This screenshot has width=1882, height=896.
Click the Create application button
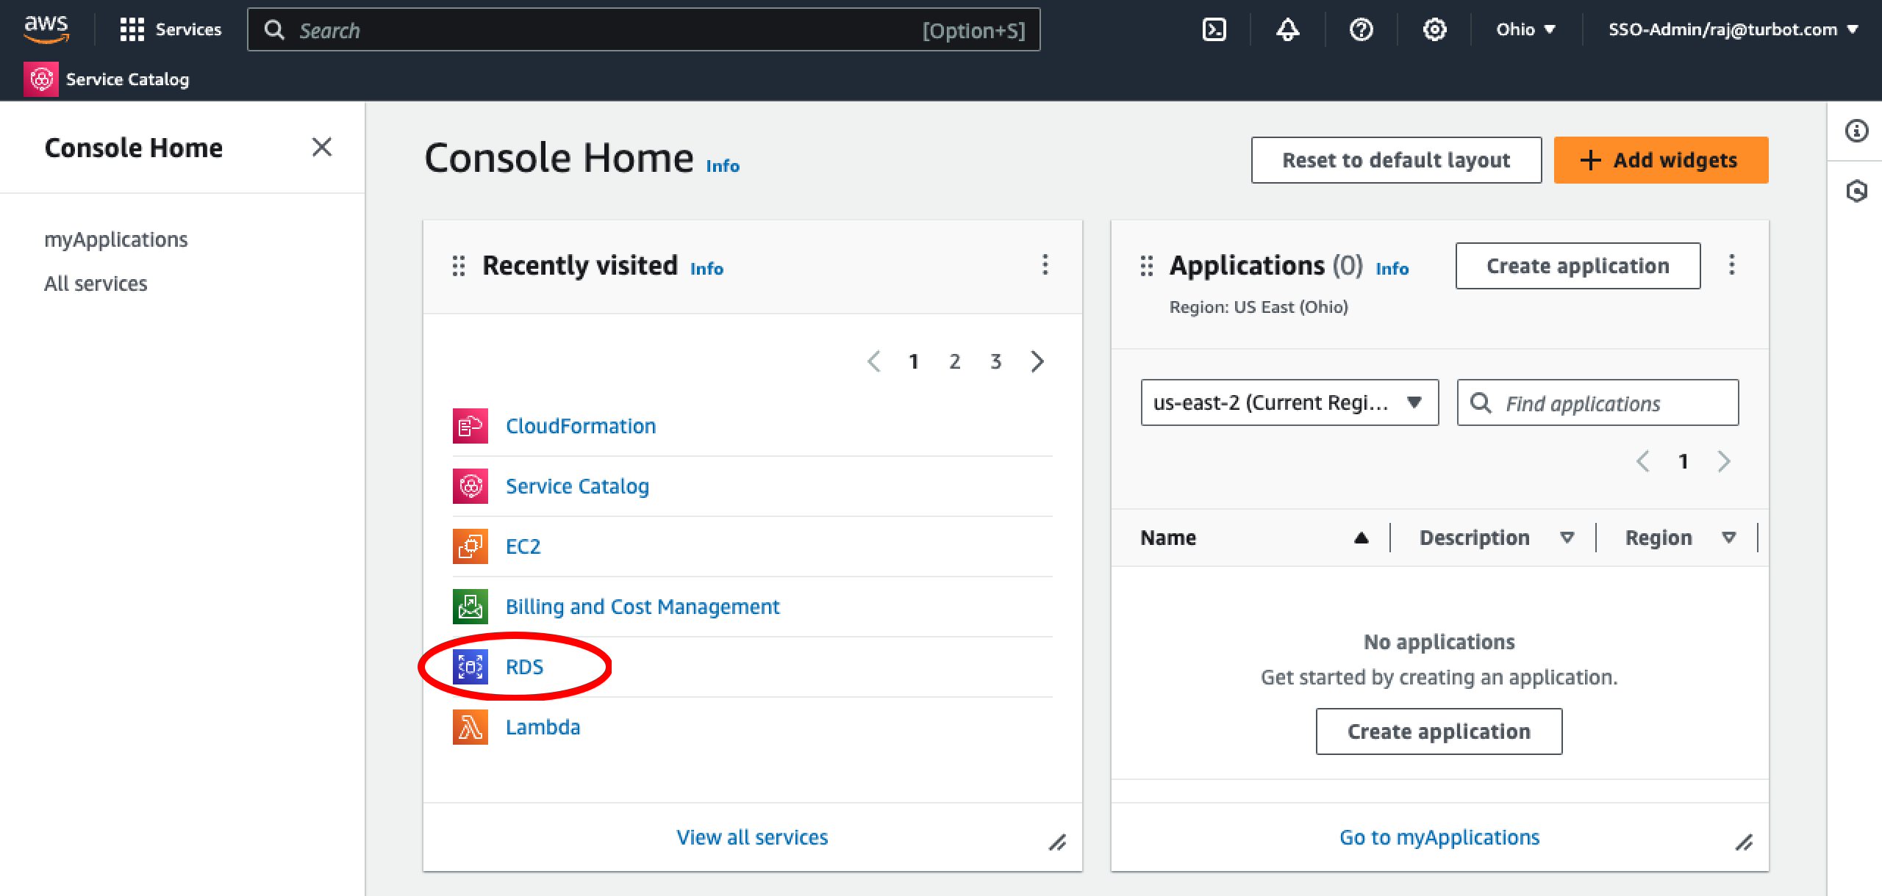(1578, 266)
